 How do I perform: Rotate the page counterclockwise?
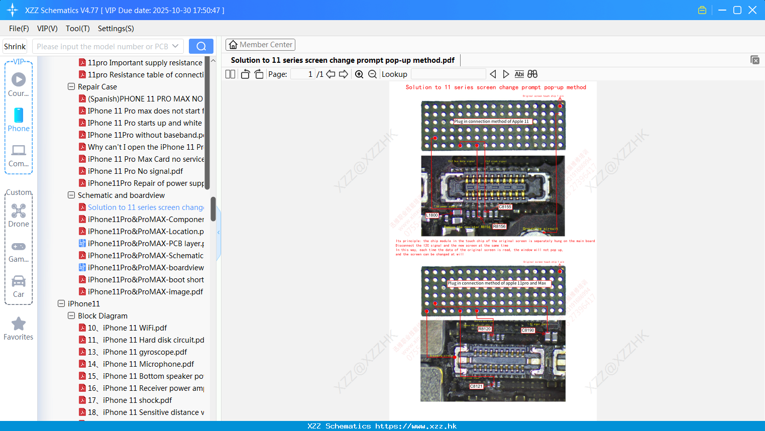(x=245, y=74)
